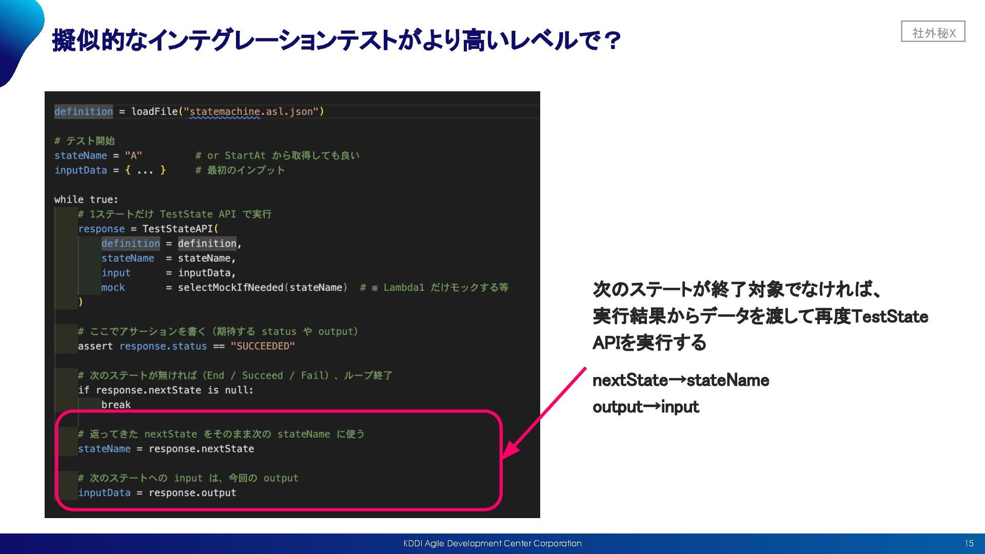Image resolution: width=985 pixels, height=554 pixels.
Task: Click the 'output→input' text
Action: (x=645, y=407)
